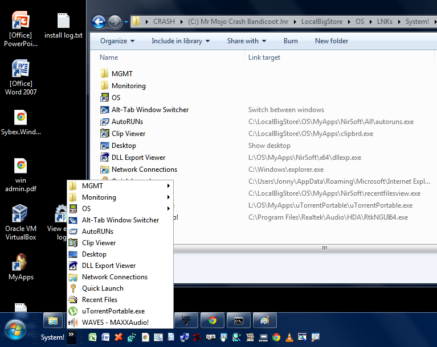Click the System! toolbar label on taskbar
The image size is (437, 347).
point(52,337)
